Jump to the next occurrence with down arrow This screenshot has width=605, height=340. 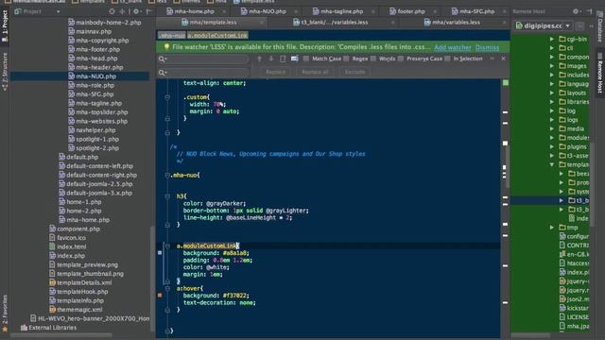[271, 59]
